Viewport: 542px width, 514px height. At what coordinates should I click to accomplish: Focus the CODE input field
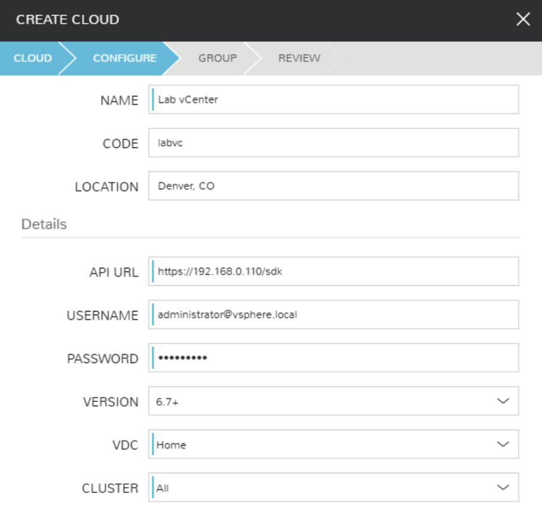tap(333, 143)
